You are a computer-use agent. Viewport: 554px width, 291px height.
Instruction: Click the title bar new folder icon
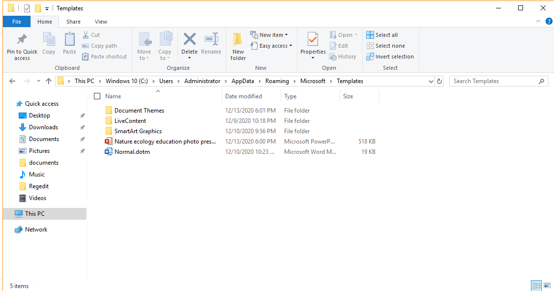click(38, 8)
